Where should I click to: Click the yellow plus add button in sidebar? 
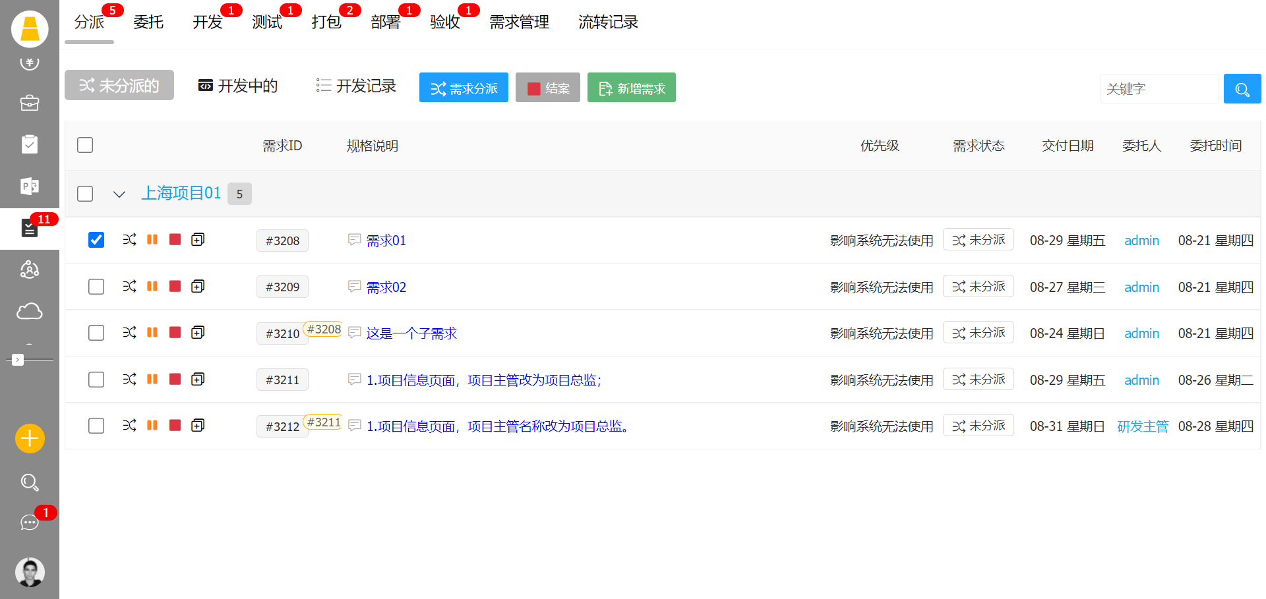click(x=30, y=438)
